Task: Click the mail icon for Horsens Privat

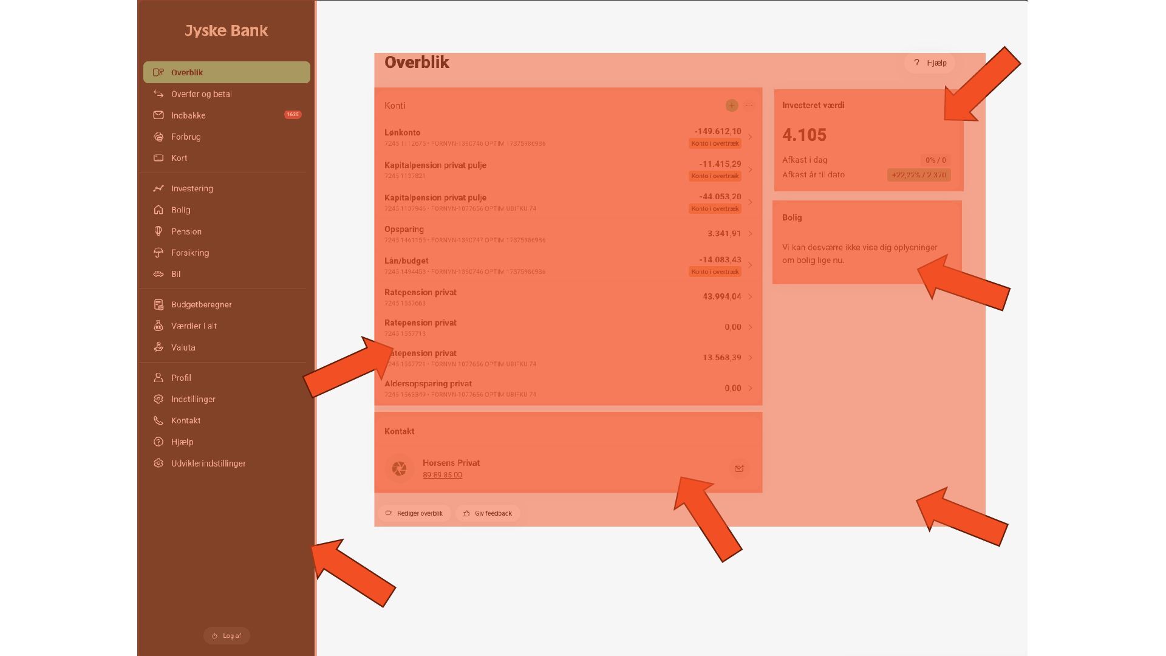Action: (738, 468)
